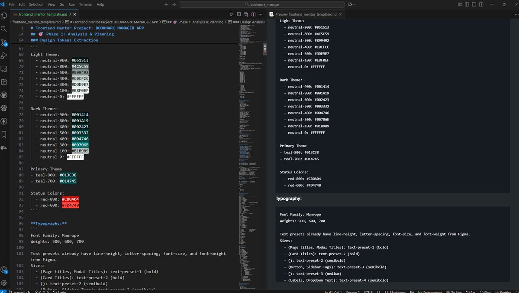Open file breadcrumb frontend_mentor_template.md

(x=36, y=22)
